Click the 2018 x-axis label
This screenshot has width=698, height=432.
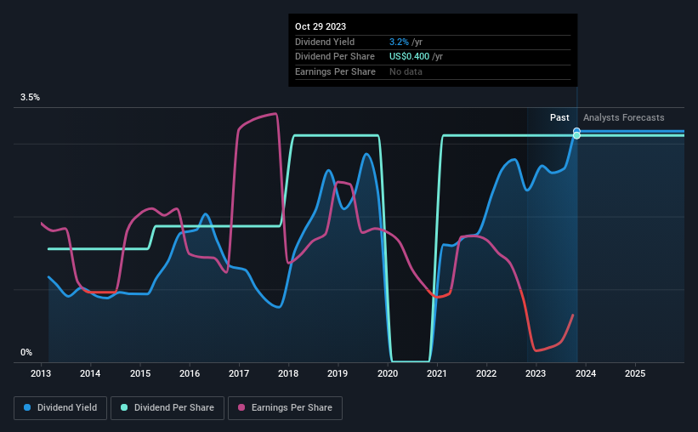tap(288, 373)
